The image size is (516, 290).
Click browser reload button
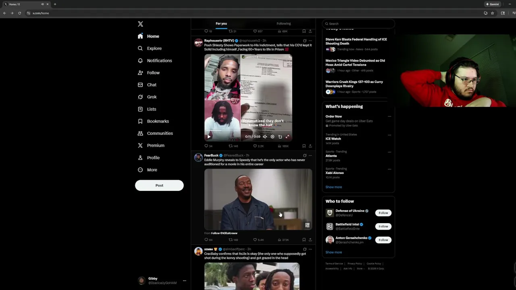coord(19,13)
